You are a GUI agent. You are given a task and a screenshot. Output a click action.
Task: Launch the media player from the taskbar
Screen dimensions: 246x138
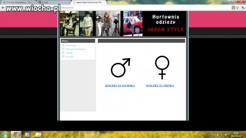click(27, 134)
